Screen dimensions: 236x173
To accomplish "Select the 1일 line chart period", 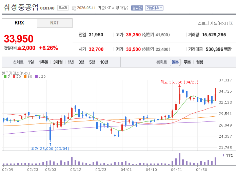I will [x=31, y=62].
